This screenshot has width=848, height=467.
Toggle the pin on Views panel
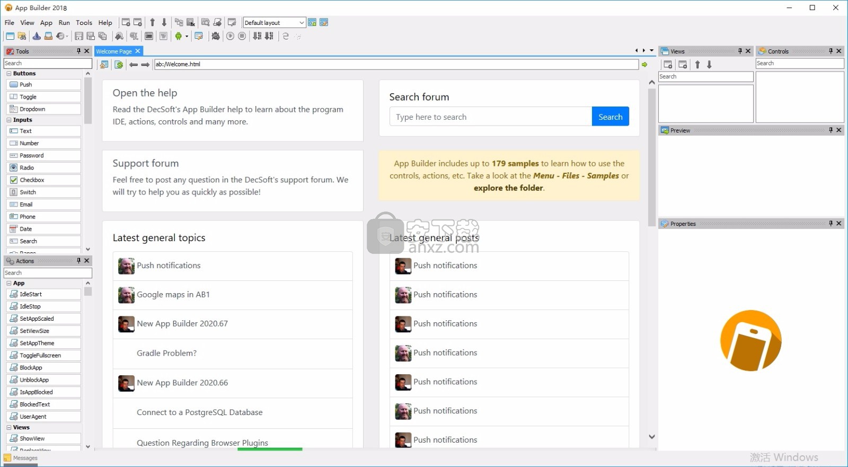(x=740, y=51)
